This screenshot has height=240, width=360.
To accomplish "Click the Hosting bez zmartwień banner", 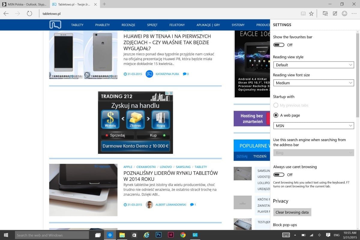I will 252,118.
